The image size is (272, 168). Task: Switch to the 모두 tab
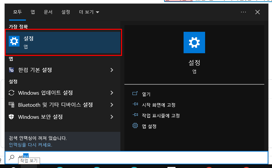click(x=17, y=12)
